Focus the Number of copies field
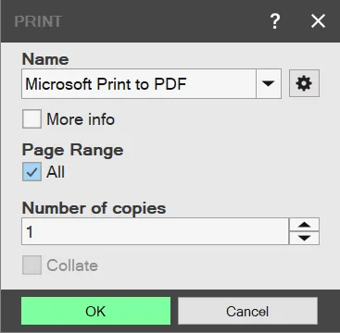340x333 pixels. [156, 231]
